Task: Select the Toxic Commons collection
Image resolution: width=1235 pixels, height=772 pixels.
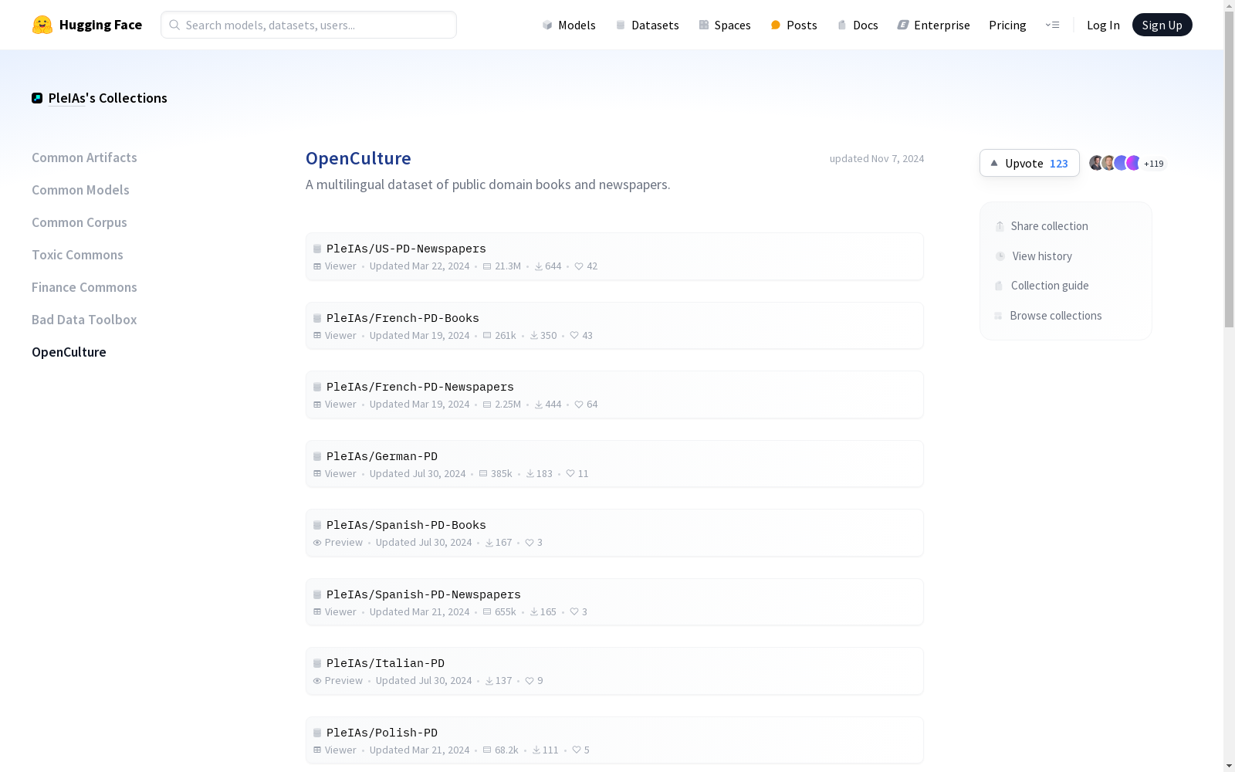Action: click(77, 255)
